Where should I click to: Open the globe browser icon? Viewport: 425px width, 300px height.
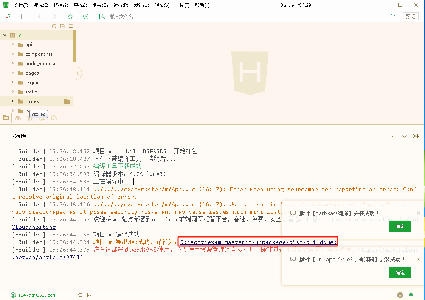tap(54, 118)
